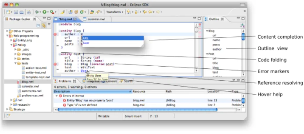Switch to the Search tab
304x134 pixels.
tap(127, 81)
